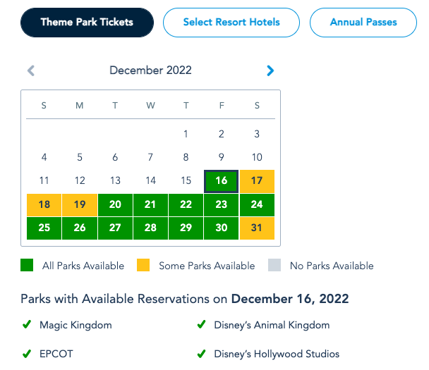The image size is (429, 370).
Task: Select December 24 date cell
Action: [x=257, y=205]
